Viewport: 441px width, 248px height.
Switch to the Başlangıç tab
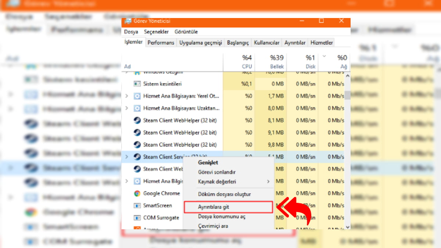(x=238, y=42)
